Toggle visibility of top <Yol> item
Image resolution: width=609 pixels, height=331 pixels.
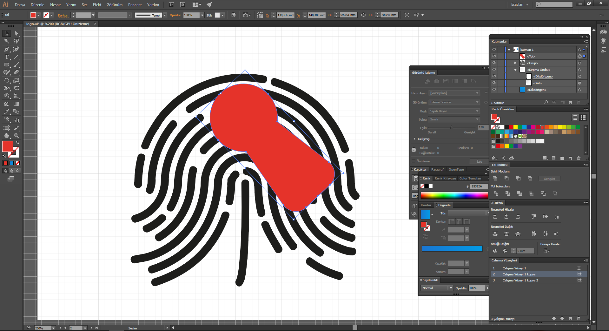pos(494,56)
